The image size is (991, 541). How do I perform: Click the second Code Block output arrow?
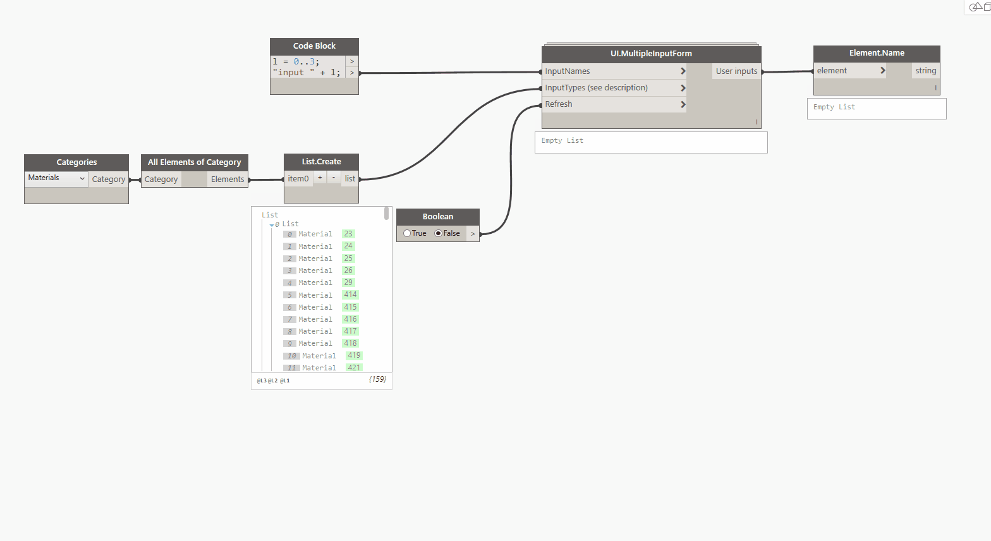pos(352,73)
